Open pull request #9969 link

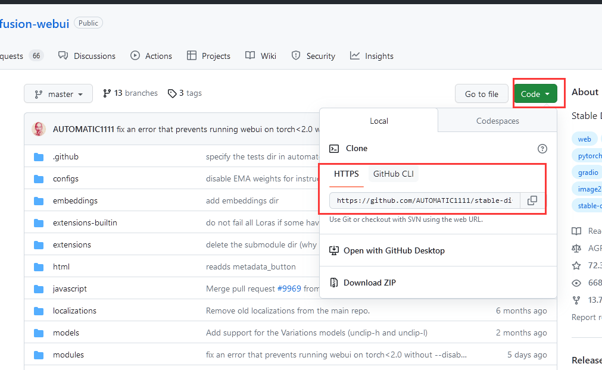click(x=289, y=289)
